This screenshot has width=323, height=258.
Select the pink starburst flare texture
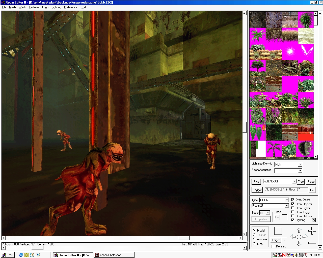(x=290, y=52)
